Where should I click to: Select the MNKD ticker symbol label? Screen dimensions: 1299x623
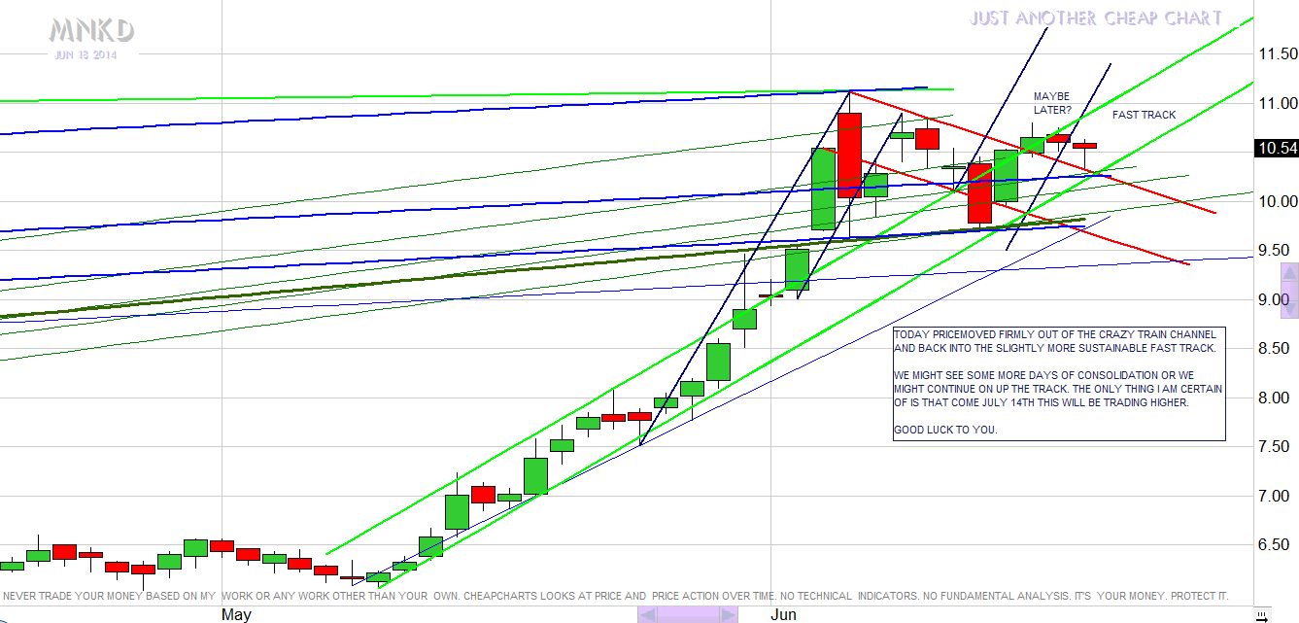coord(92,32)
